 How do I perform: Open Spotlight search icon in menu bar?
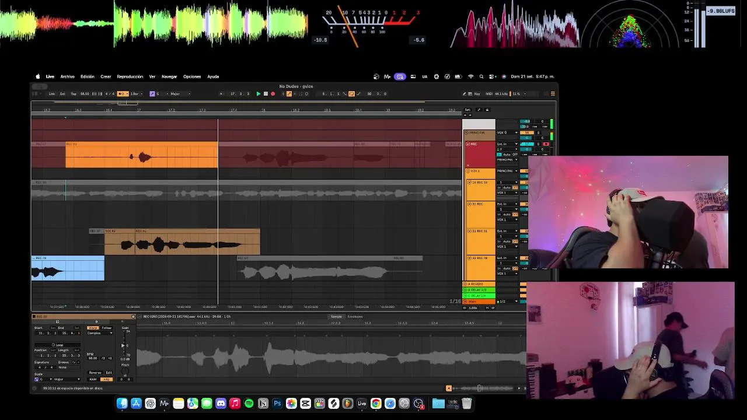481,76
